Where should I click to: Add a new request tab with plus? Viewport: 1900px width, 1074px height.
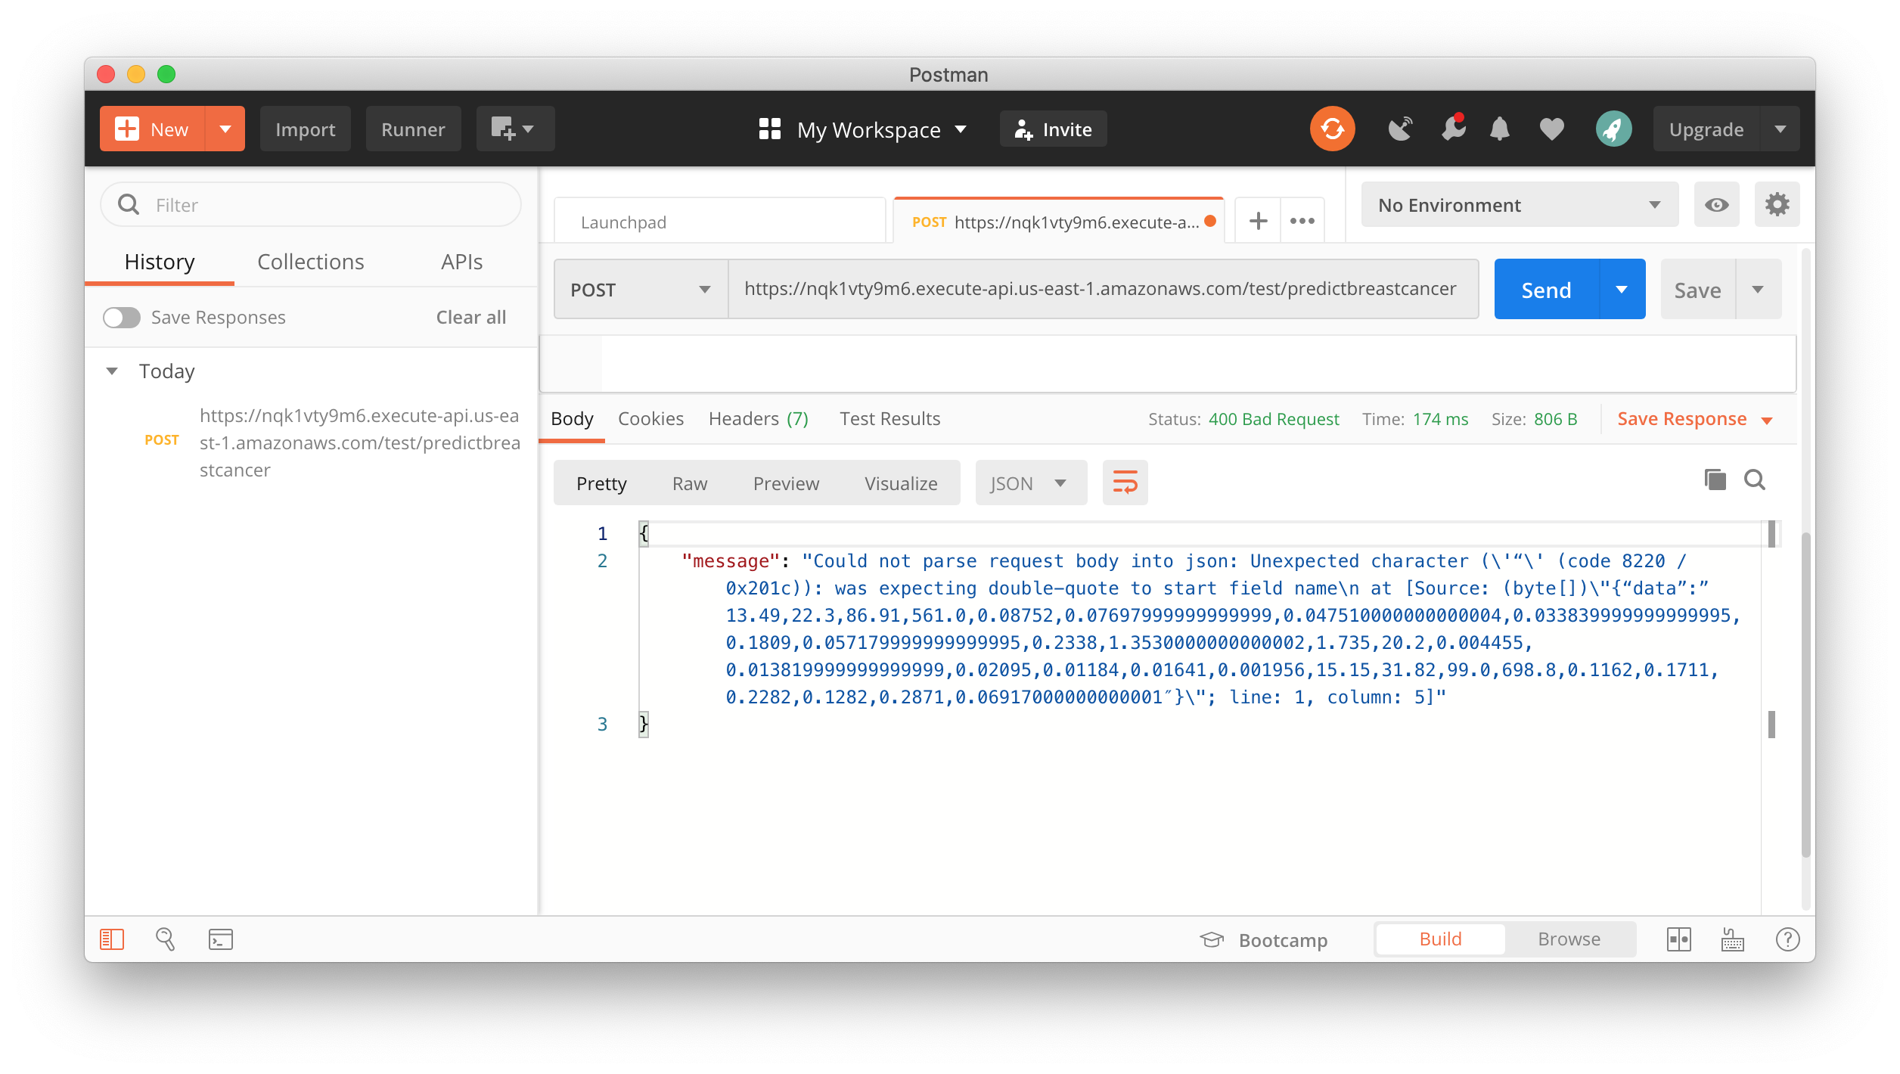click(x=1258, y=221)
